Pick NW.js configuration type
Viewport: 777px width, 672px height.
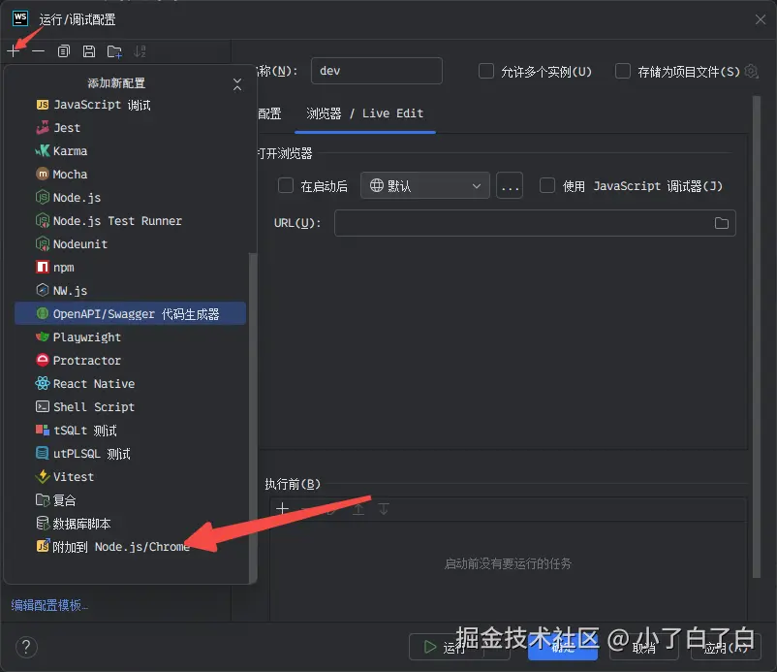(131, 291)
